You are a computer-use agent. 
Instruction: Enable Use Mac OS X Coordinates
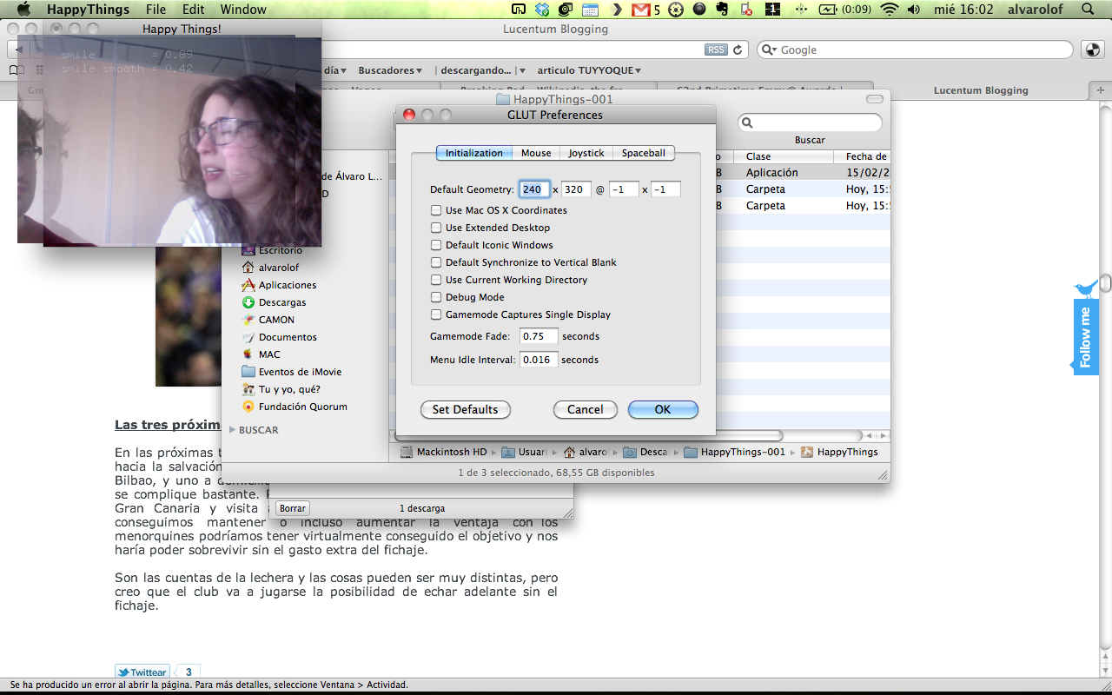click(x=436, y=210)
